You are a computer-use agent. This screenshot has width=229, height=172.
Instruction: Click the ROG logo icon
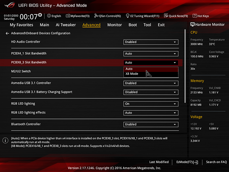click(x=10, y=5)
